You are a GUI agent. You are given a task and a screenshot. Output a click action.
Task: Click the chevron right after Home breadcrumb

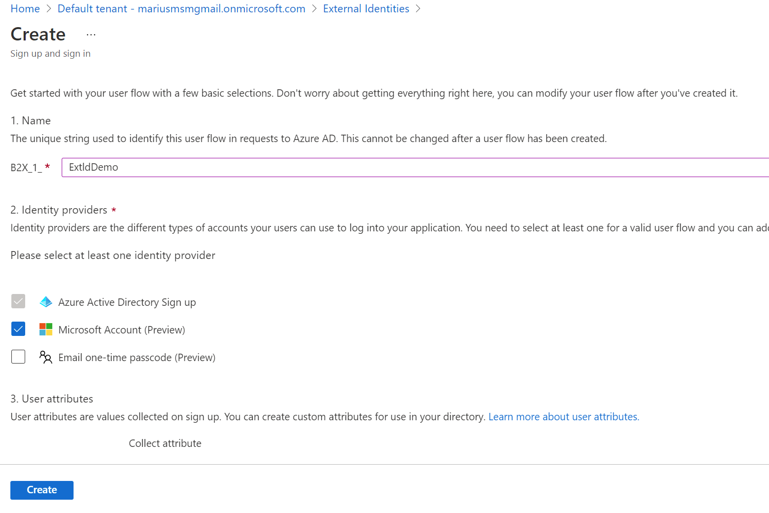click(x=49, y=9)
